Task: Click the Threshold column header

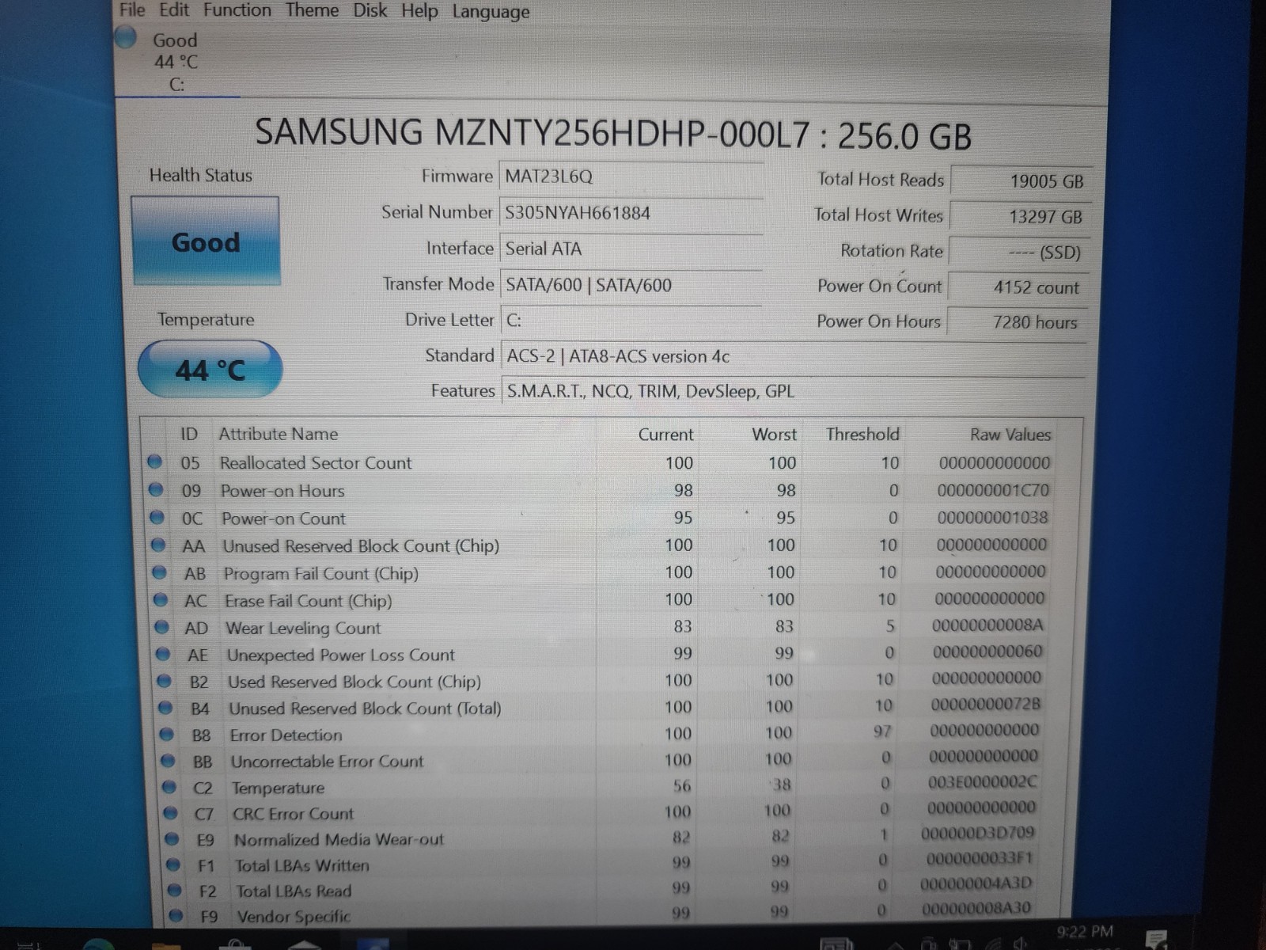Action: [862, 434]
